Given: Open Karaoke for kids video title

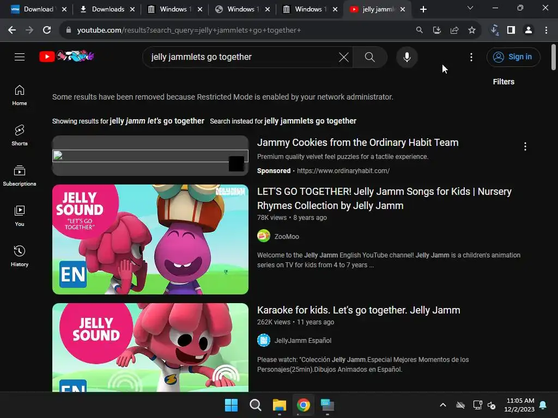Looking at the screenshot, I should click(x=359, y=310).
